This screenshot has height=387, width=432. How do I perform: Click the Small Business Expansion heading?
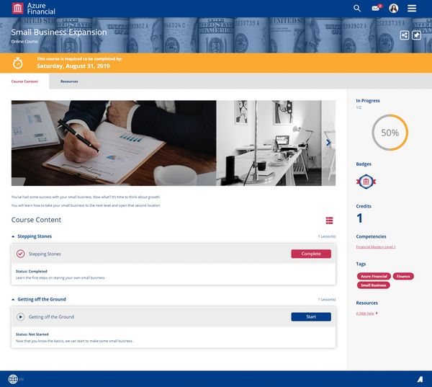point(59,32)
